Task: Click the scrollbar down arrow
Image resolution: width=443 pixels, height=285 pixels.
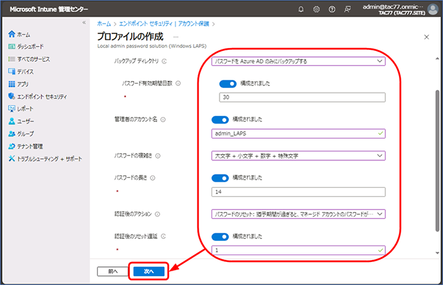Action: (437, 253)
